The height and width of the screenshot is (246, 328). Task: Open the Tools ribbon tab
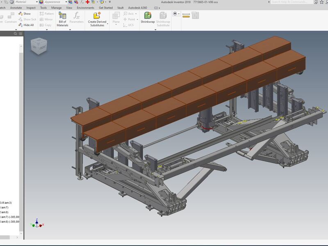pyautogui.click(x=43, y=8)
